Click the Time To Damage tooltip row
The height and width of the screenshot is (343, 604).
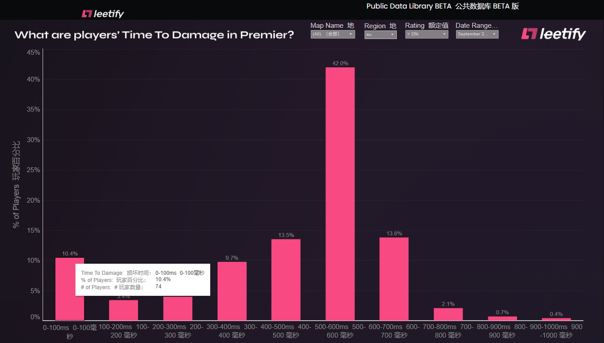pos(143,273)
